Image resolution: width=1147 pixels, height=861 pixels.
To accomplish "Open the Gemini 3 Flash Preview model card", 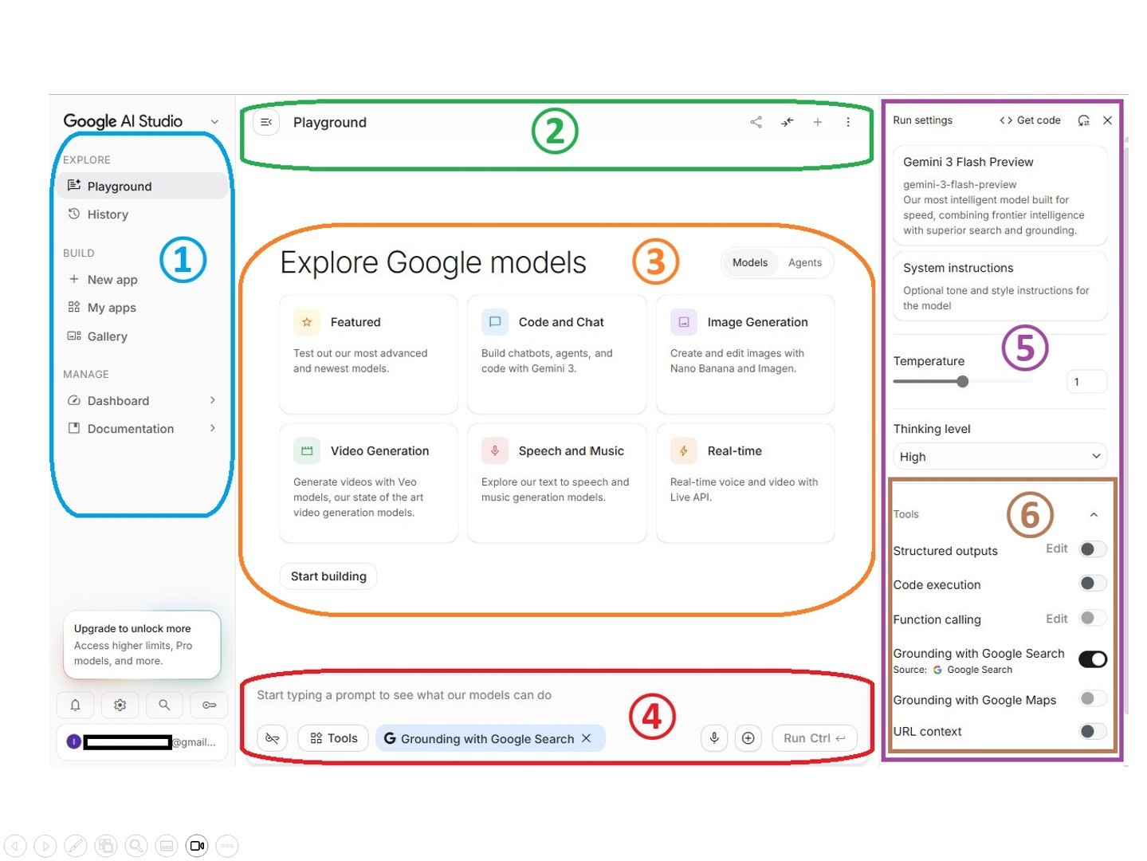I will point(1000,195).
